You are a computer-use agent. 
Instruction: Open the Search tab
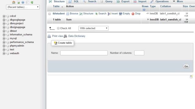pos(90,2)
